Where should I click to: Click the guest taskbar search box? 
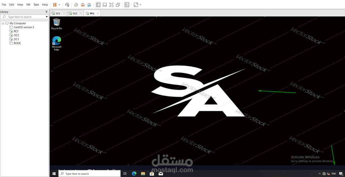pyautogui.click(x=89, y=174)
